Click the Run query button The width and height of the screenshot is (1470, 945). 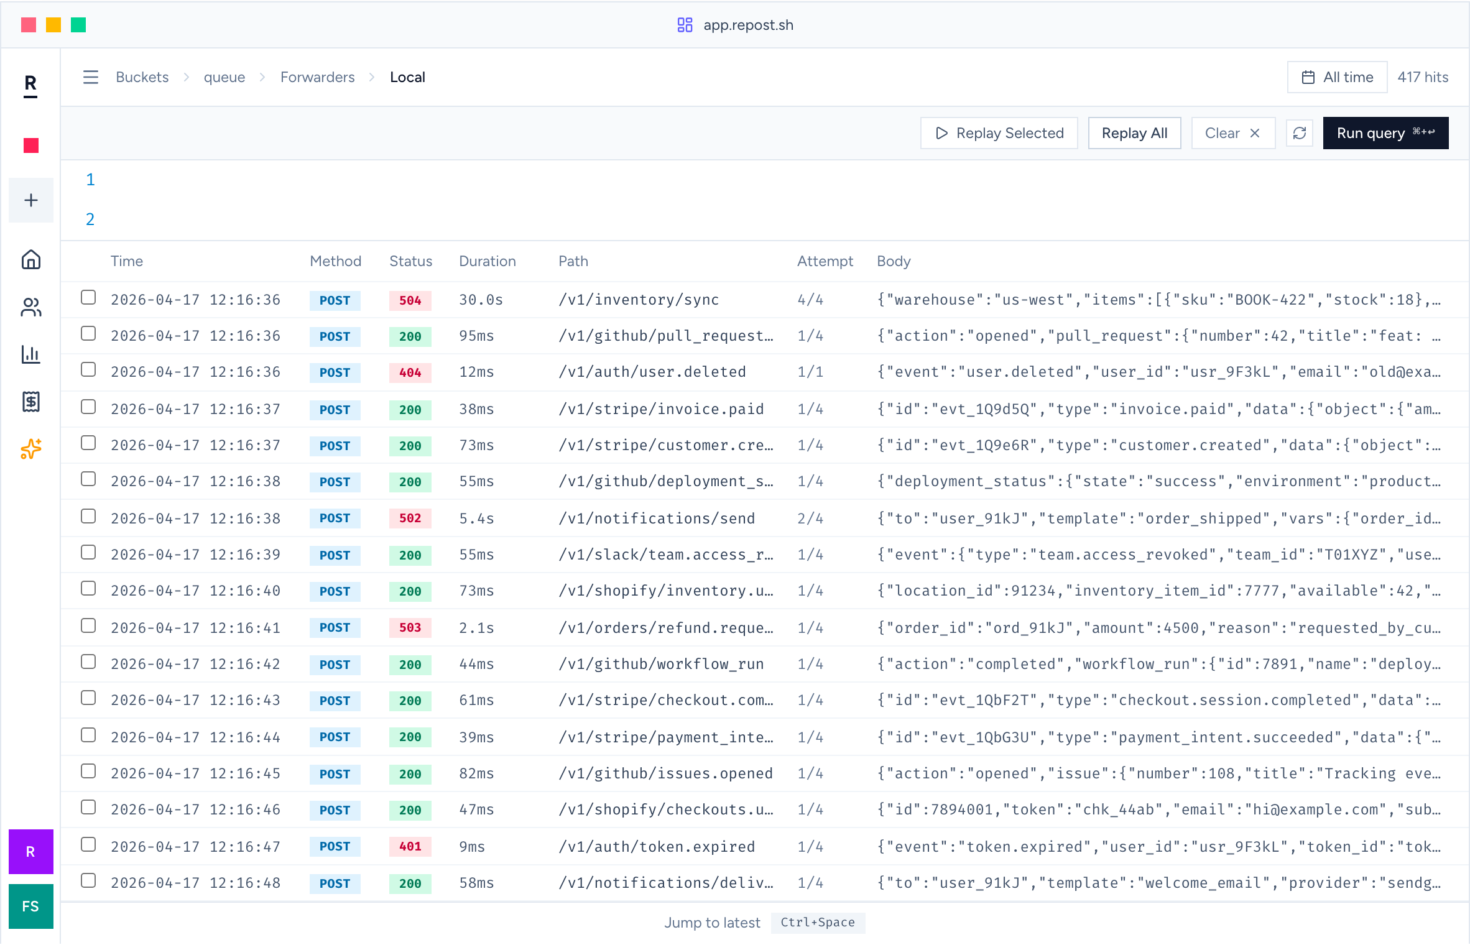[x=1385, y=133]
